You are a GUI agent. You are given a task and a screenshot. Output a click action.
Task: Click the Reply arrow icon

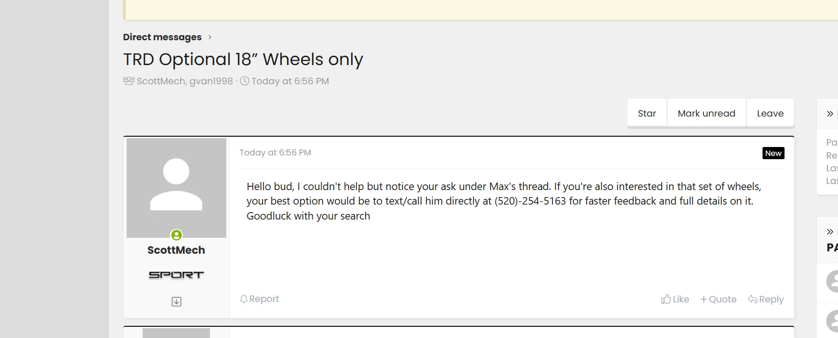pos(753,299)
